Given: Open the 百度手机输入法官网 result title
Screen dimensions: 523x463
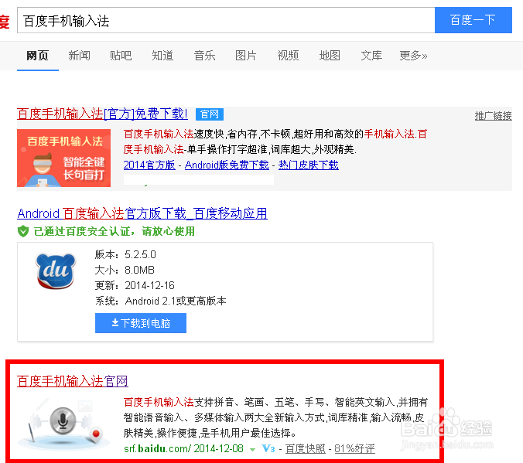Looking at the screenshot, I should 73,381.
